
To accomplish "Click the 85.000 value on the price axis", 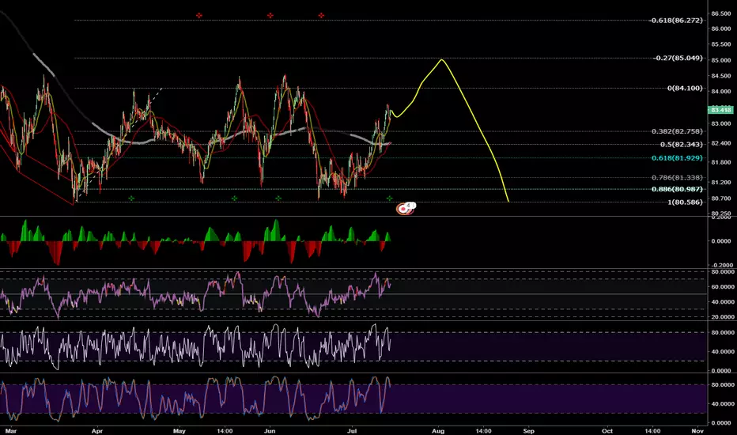I will click(721, 60).
